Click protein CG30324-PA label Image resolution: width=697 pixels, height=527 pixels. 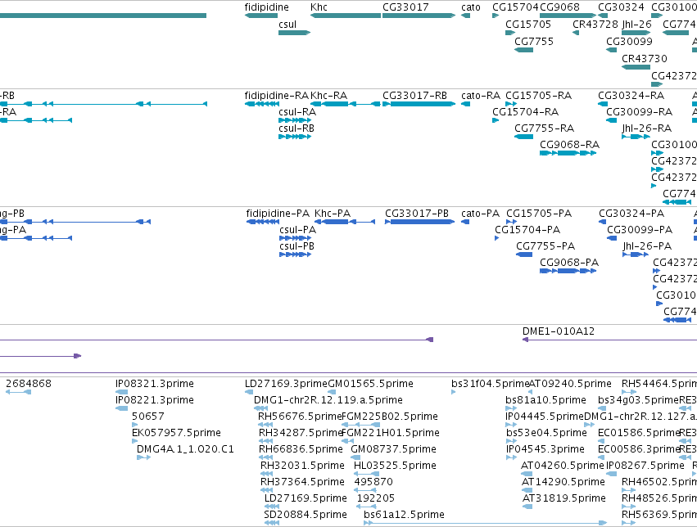pos(631,214)
